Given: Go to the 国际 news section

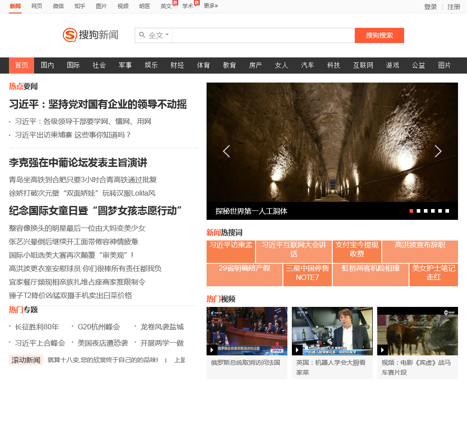Looking at the screenshot, I should pyautogui.click(x=73, y=65).
